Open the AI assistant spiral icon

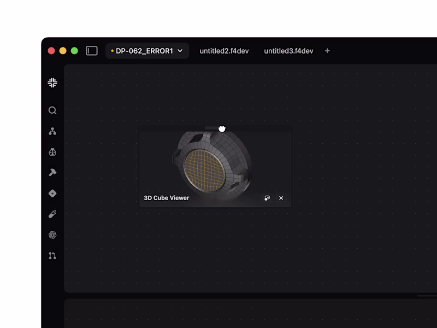coord(52,235)
